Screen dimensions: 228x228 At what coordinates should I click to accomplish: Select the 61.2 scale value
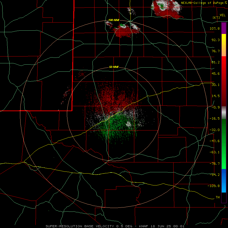click(216, 62)
